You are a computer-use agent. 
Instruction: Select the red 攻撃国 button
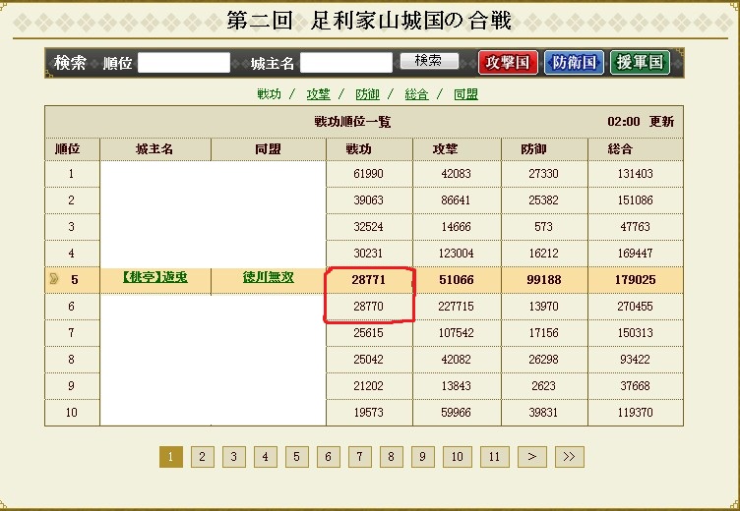[508, 62]
